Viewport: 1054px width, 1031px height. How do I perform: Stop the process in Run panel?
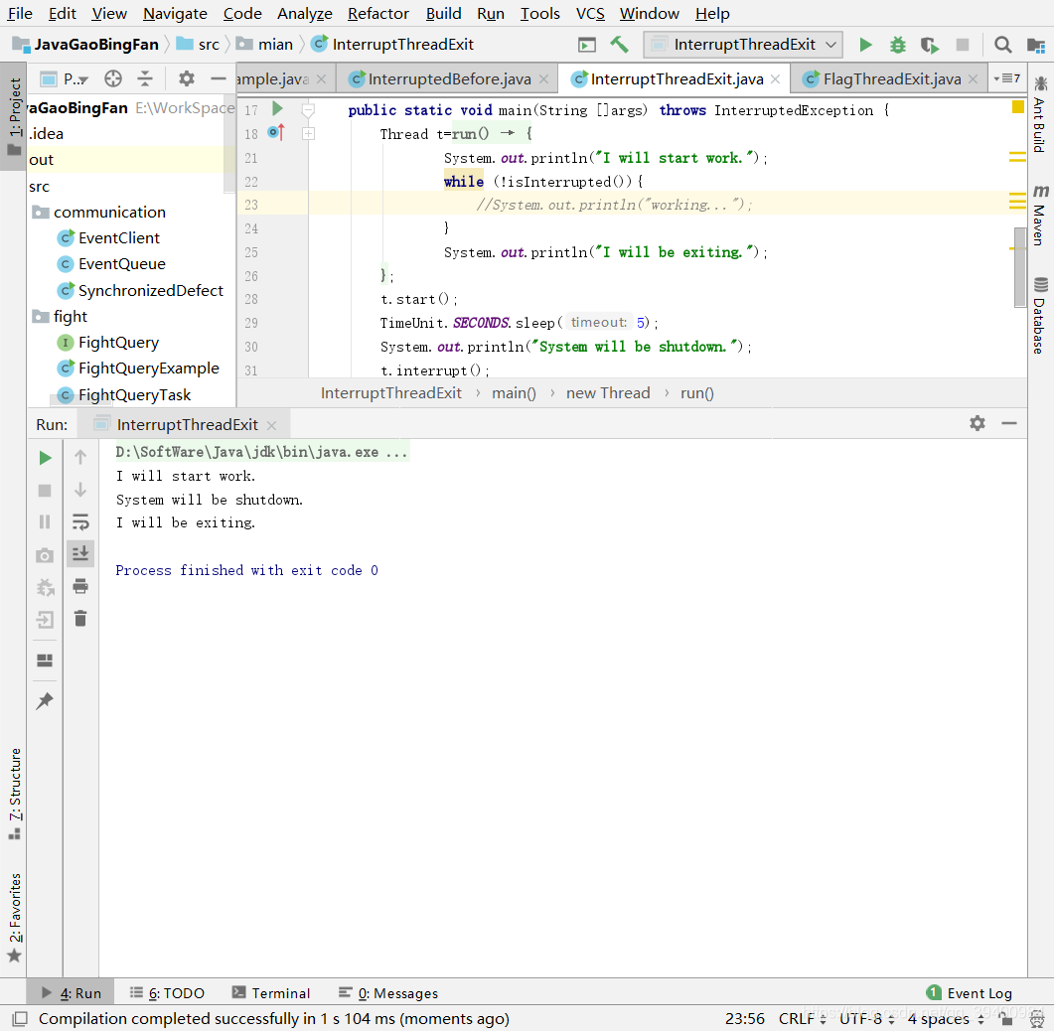coord(45,491)
